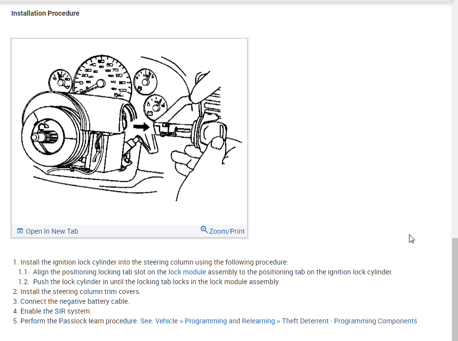Screen dimensions: 458x341
Task: Follow the 'lock module' hyperlink
Action: click(x=187, y=272)
